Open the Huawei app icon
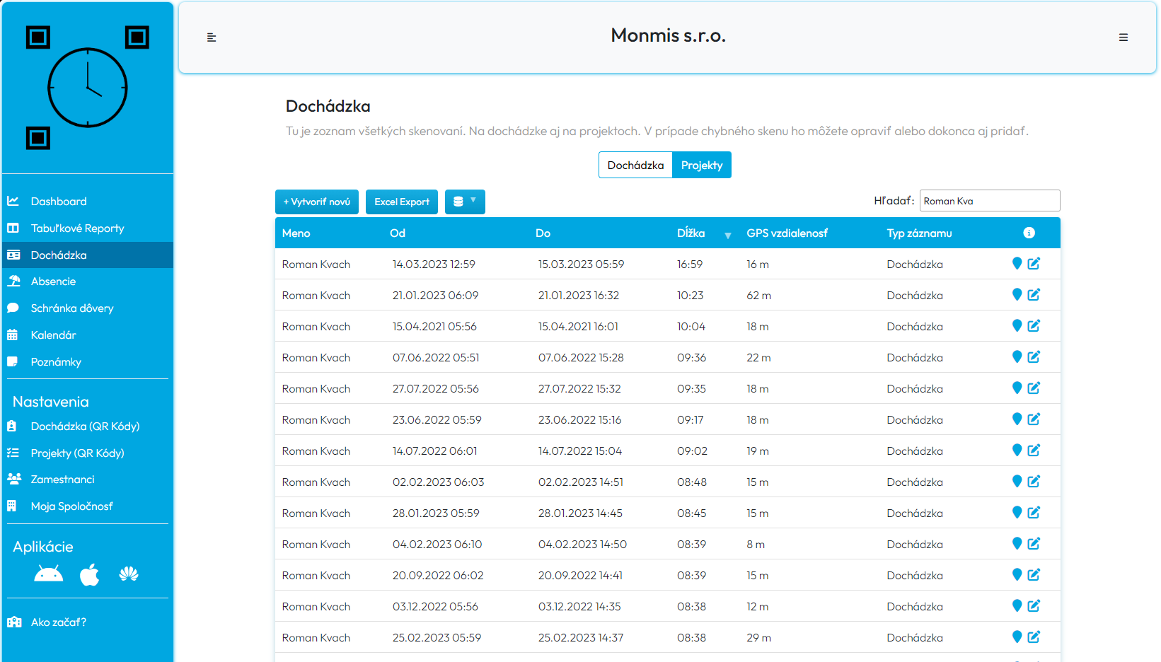This screenshot has height=662, width=1161. pos(129,574)
